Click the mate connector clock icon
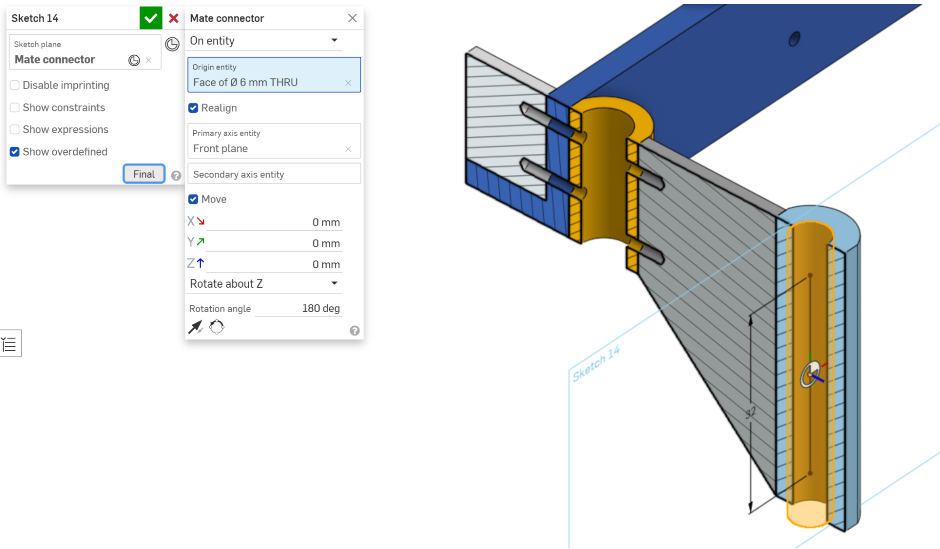The width and height of the screenshot is (940, 549). (x=134, y=60)
